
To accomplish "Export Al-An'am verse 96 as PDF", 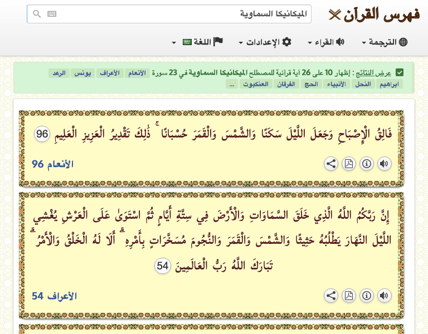I will [349, 164].
